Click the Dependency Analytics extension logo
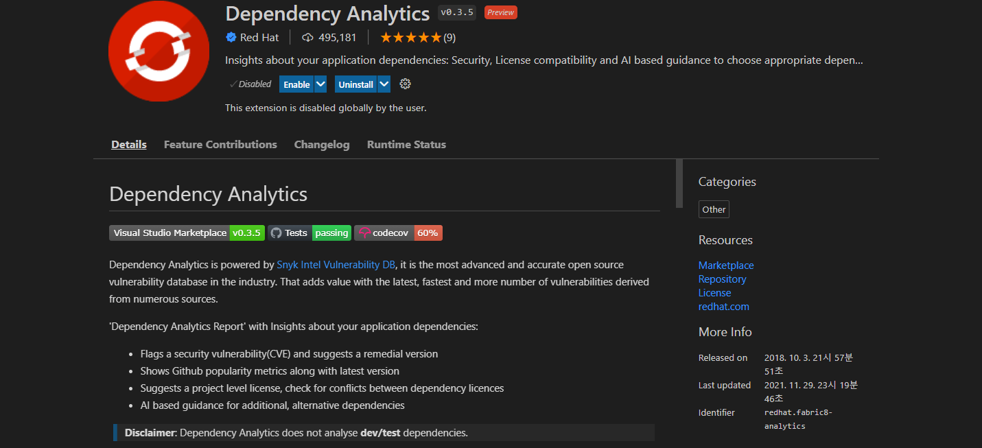This screenshot has width=982, height=448. [159, 51]
